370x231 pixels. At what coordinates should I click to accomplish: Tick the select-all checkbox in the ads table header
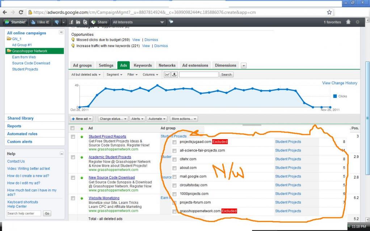72,128
